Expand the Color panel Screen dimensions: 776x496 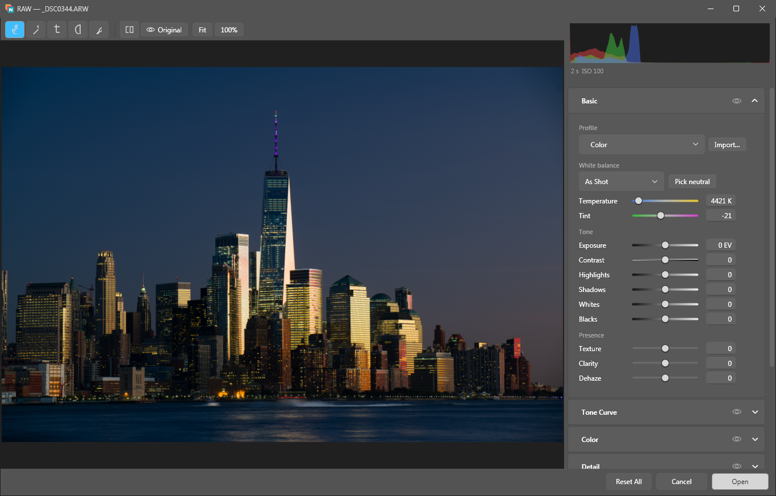coord(755,439)
